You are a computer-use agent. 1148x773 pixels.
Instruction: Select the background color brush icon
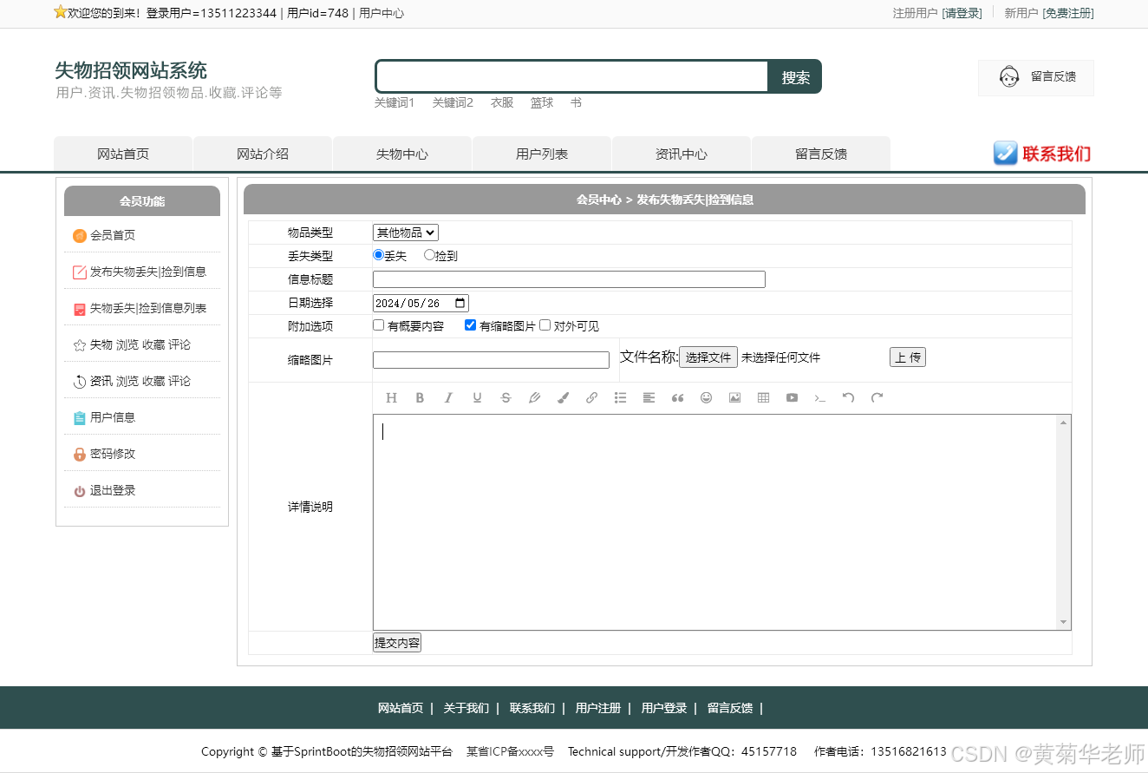(x=563, y=397)
